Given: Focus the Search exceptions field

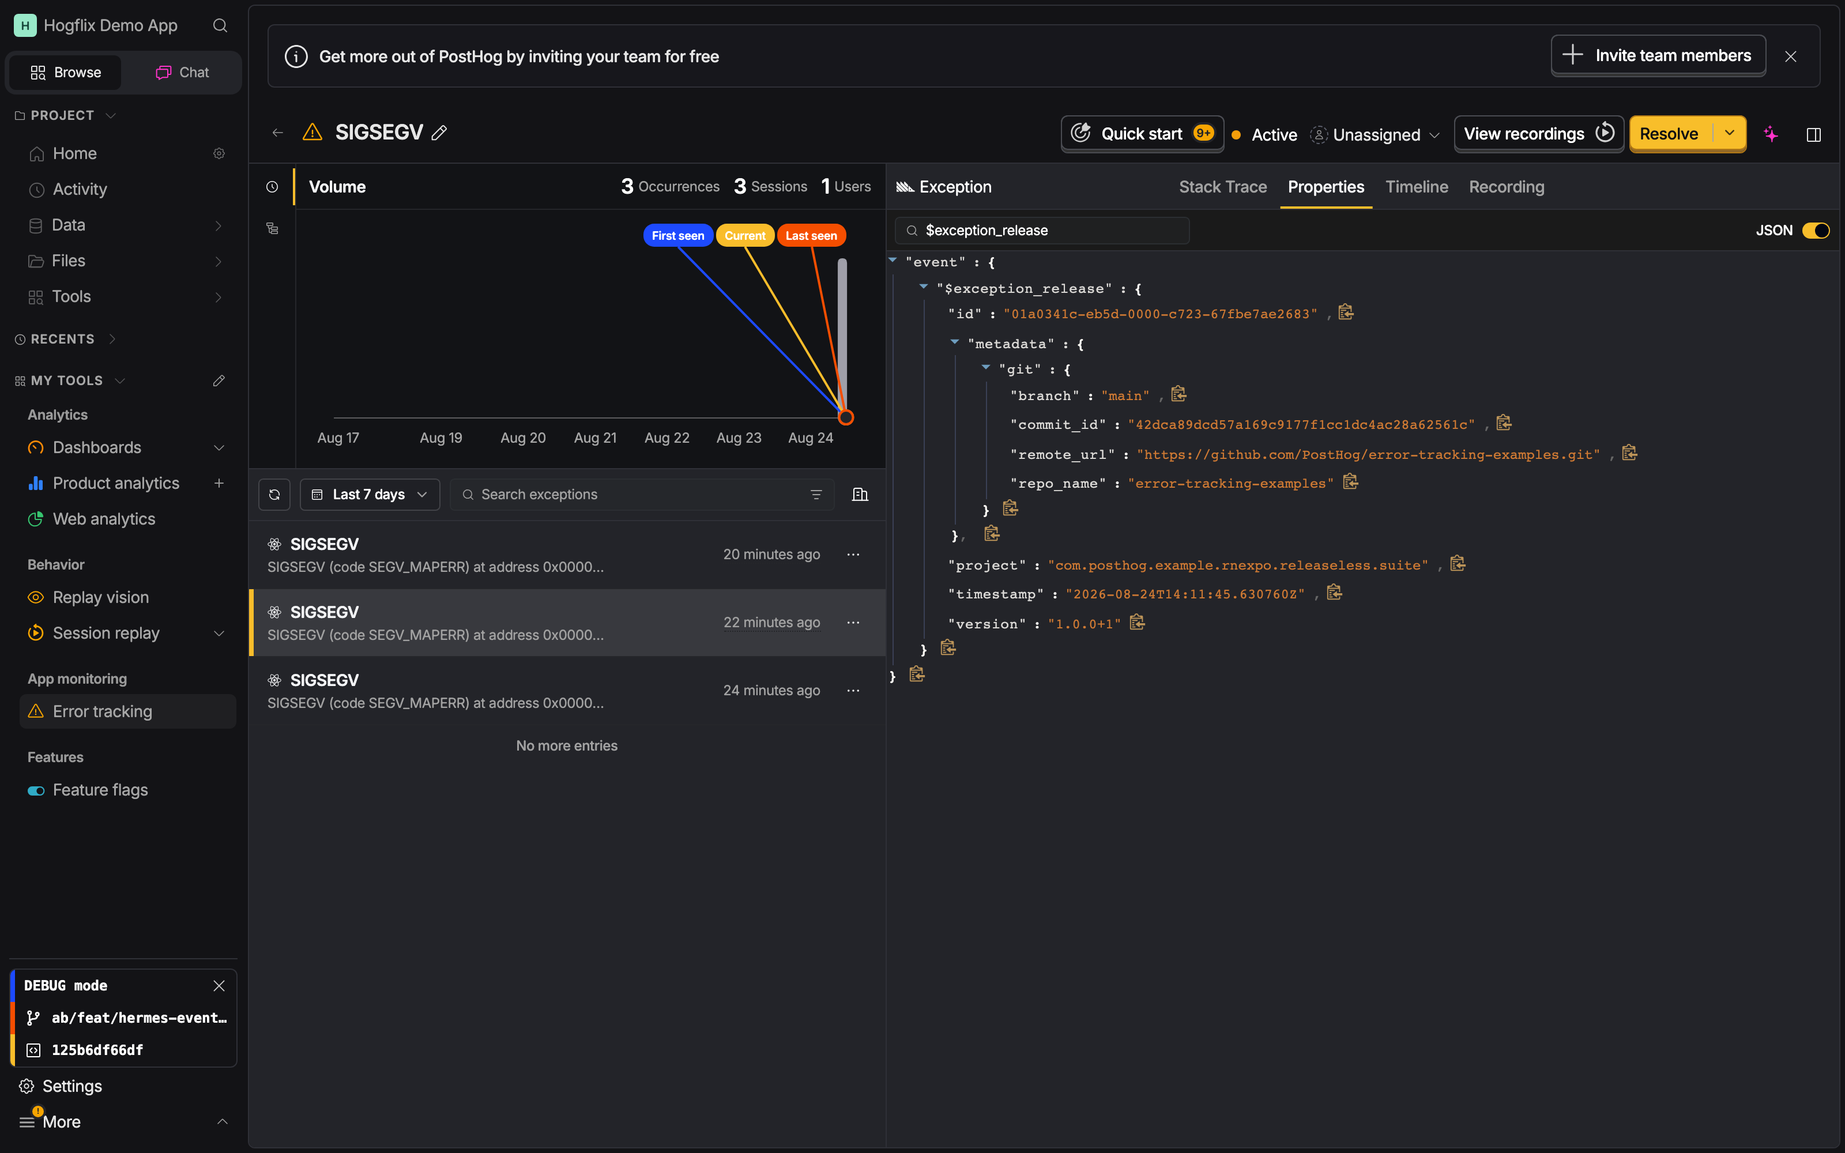Looking at the screenshot, I should point(642,495).
